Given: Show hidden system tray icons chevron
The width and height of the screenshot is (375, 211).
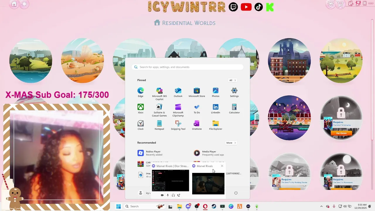Looking at the screenshot, I should point(321,206).
